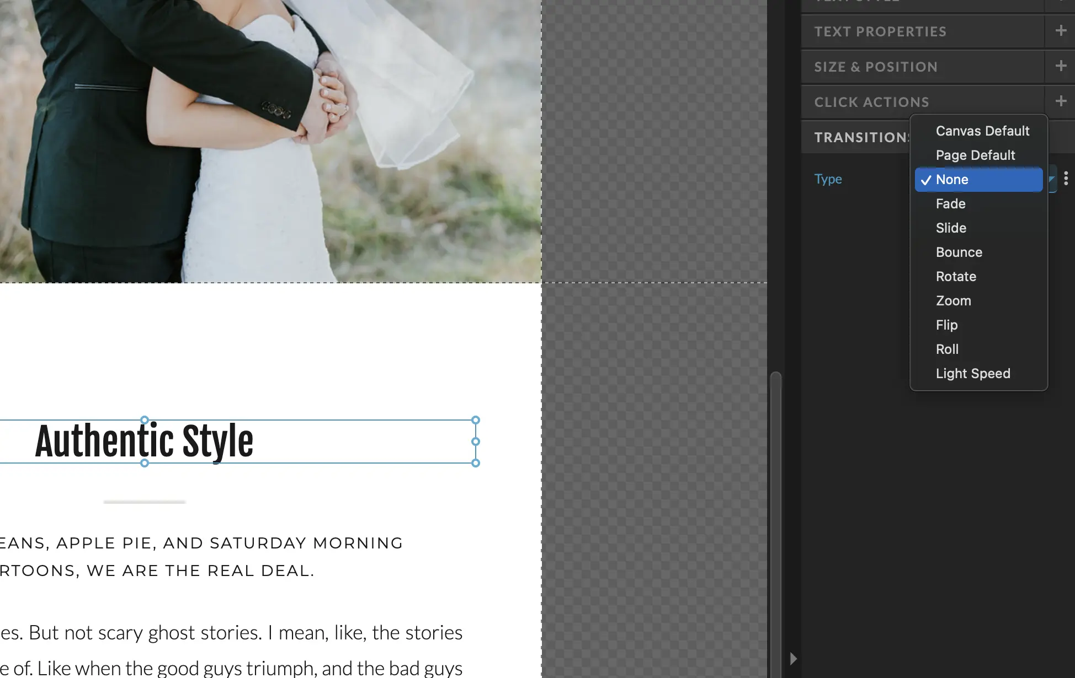Expand Text Style via its plus icon
This screenshot has height=678, width=1075.
point(1061,1)
